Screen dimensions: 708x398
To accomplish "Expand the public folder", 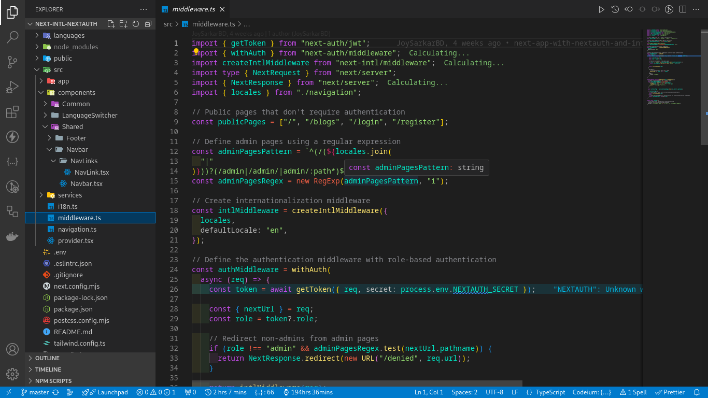I will [x=90, y=58].
